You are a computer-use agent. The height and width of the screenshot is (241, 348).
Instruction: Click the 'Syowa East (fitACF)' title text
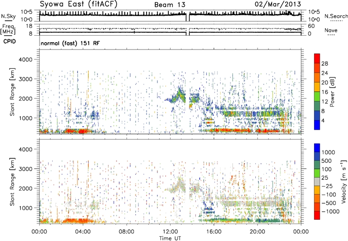pyautogui.click(x=78, y=4)
